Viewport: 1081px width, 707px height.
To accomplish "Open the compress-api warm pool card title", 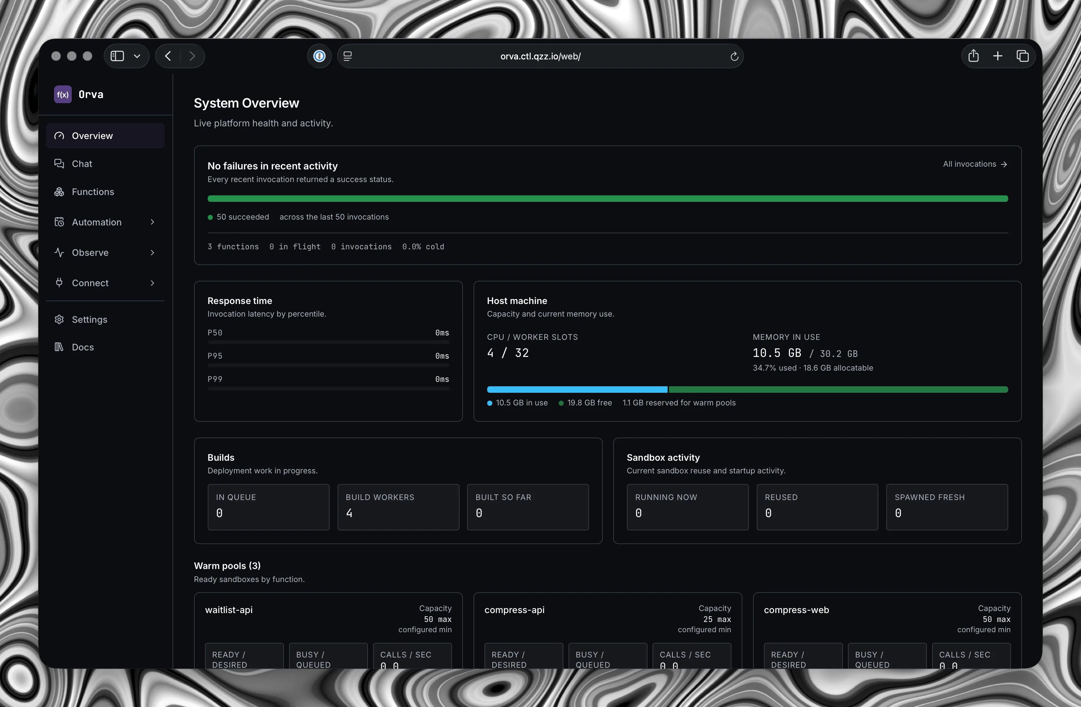I will pos(514,610).
